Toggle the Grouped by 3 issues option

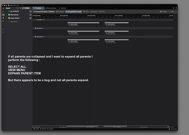(73, 12)
